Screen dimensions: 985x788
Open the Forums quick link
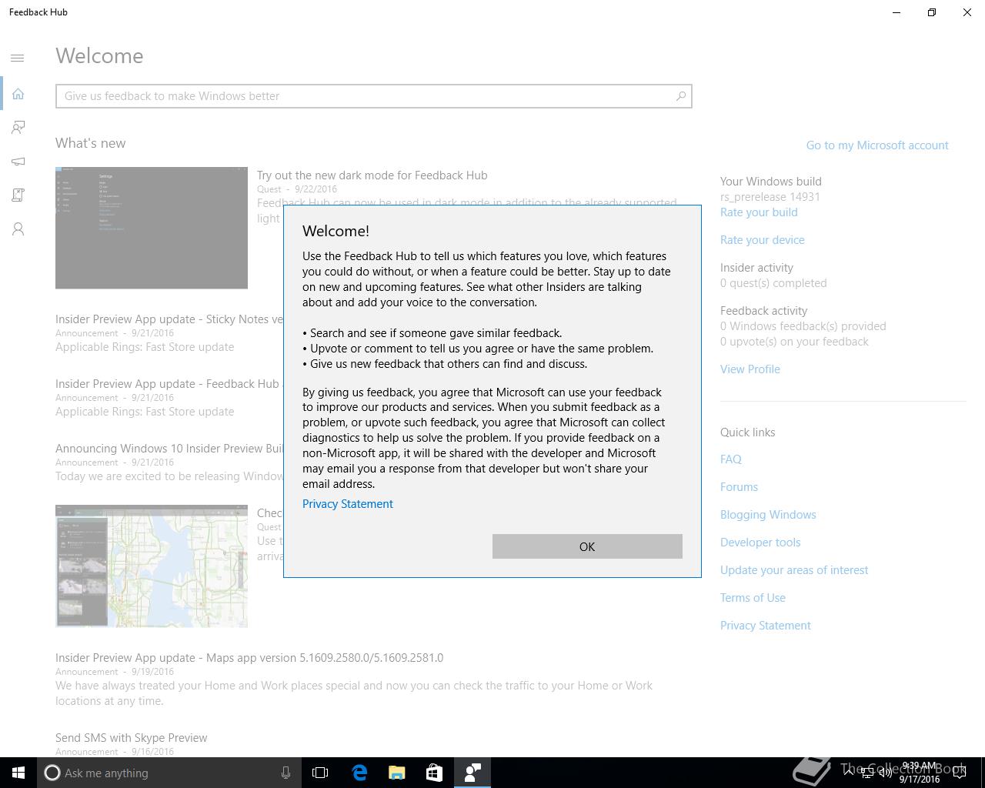(x=739, y=487)
